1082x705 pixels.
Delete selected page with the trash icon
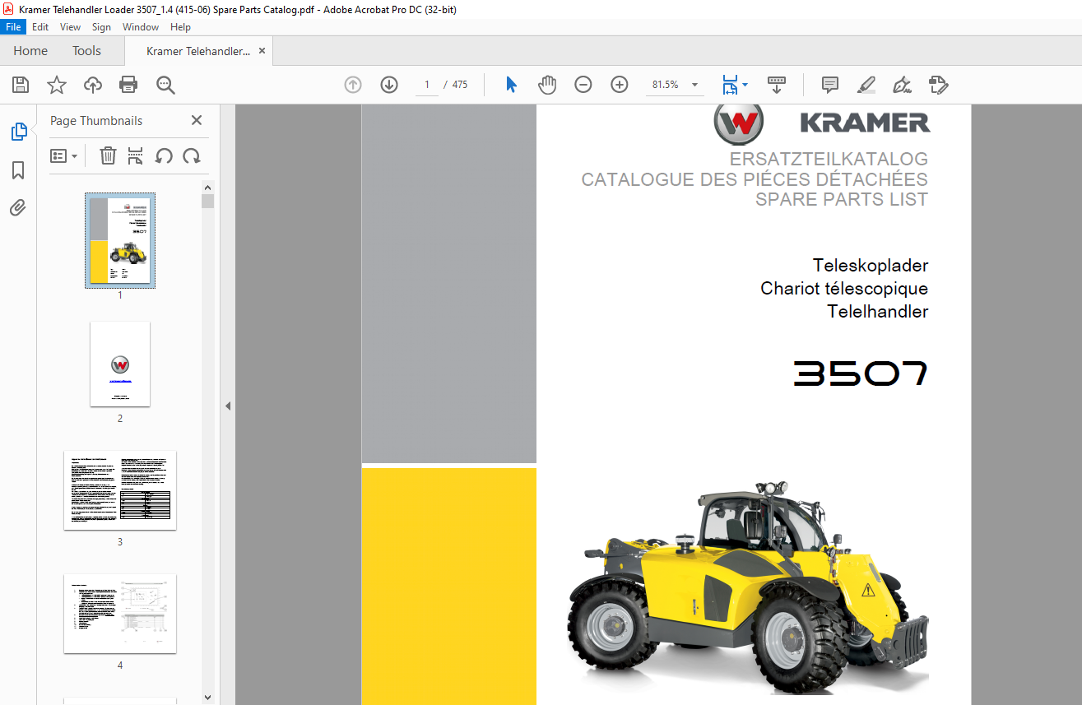[x=108, y=155]
